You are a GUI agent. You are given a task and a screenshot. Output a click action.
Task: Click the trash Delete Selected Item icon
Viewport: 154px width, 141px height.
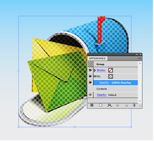coord(134,105)
